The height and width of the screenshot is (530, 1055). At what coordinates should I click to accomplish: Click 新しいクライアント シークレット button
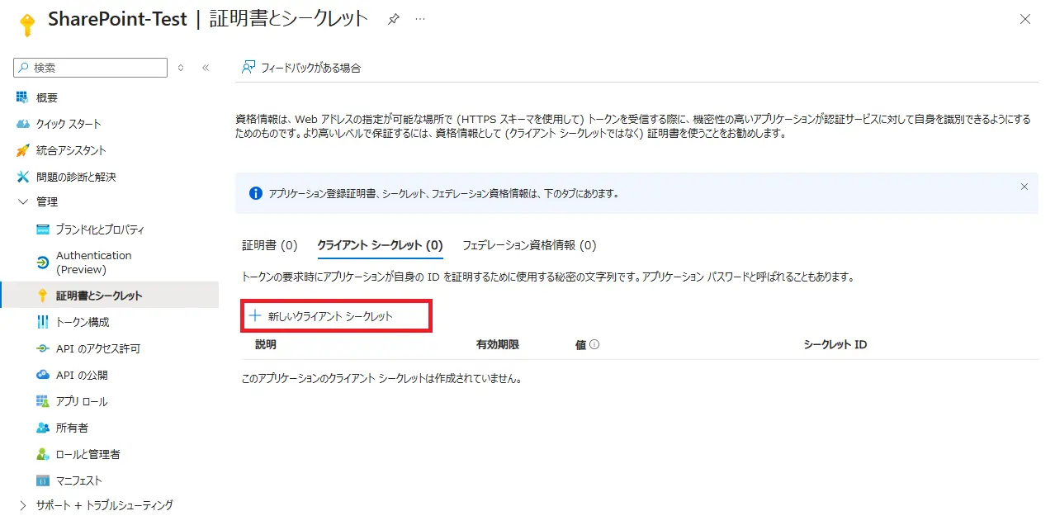320,316
